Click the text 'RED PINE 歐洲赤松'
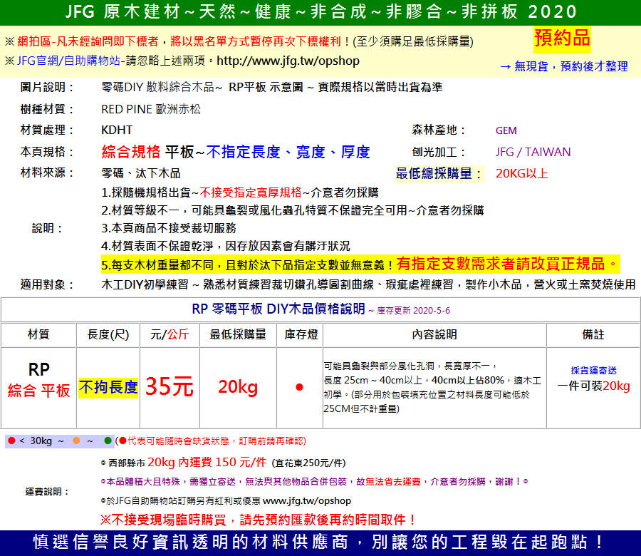 pyautogui.click(x=151, y=109)
